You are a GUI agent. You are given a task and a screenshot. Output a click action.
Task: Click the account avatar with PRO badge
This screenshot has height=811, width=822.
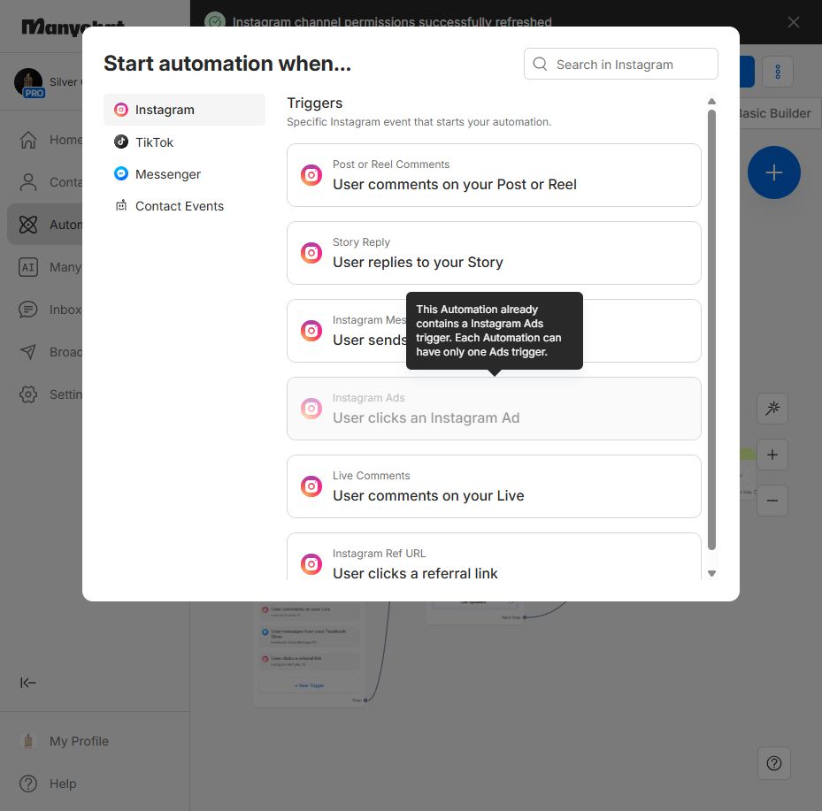(29, 82)
